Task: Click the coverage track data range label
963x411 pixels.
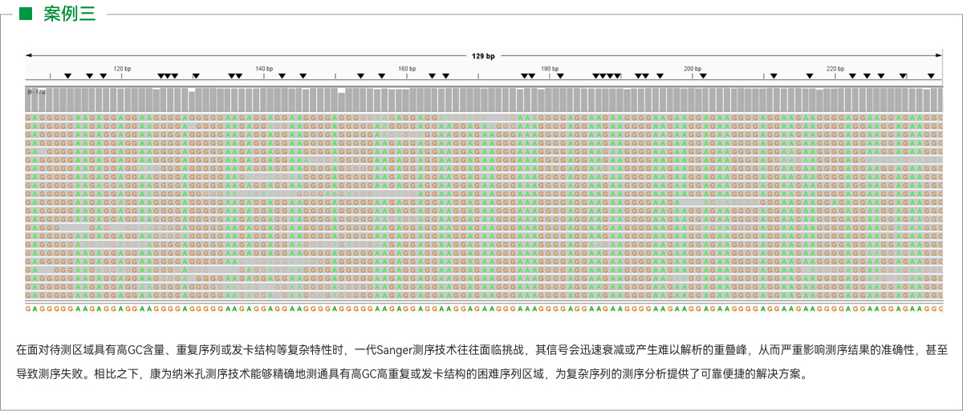Action: (36, 93)
